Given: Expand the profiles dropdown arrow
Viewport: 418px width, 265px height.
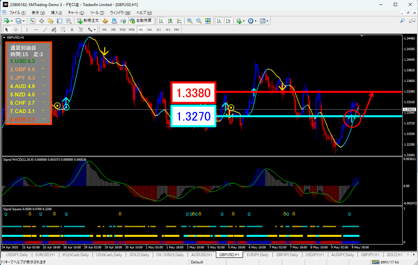Looking at the screenshot, I should point(24,21).
